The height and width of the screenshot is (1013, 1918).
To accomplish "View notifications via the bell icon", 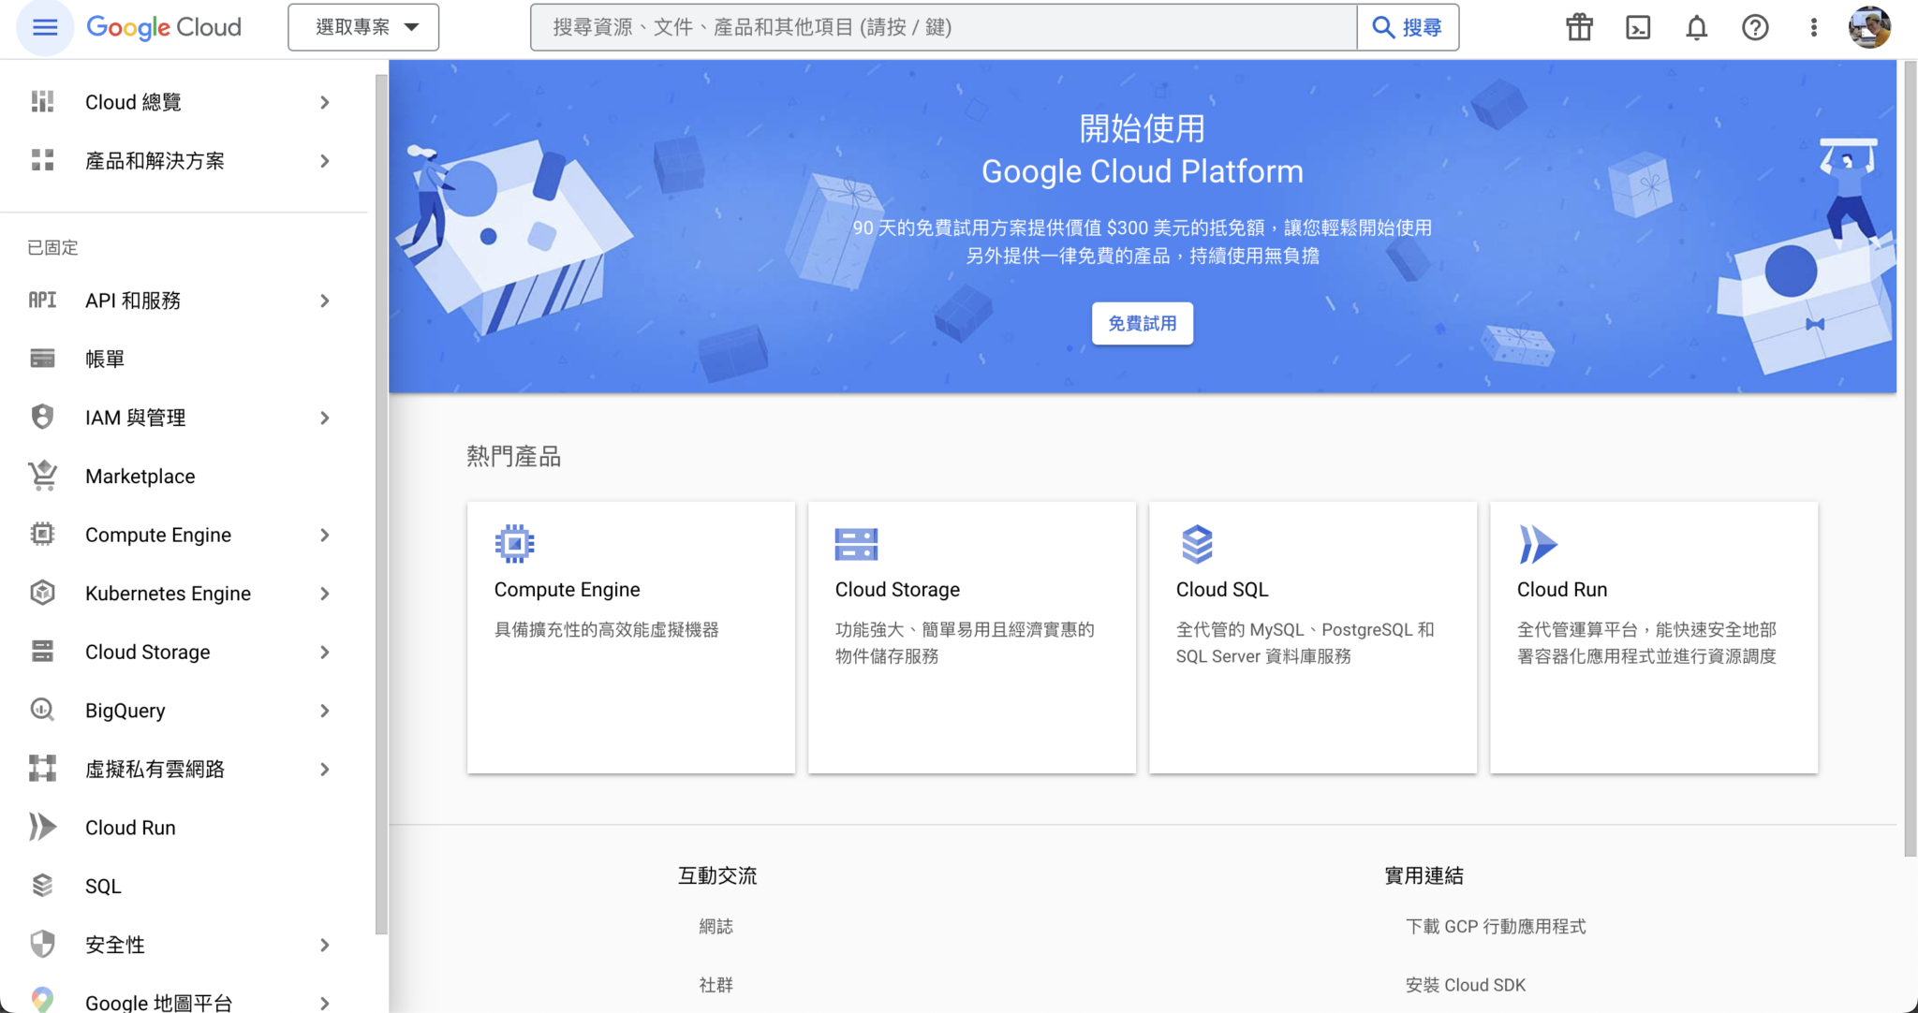I will point(1695,27).
